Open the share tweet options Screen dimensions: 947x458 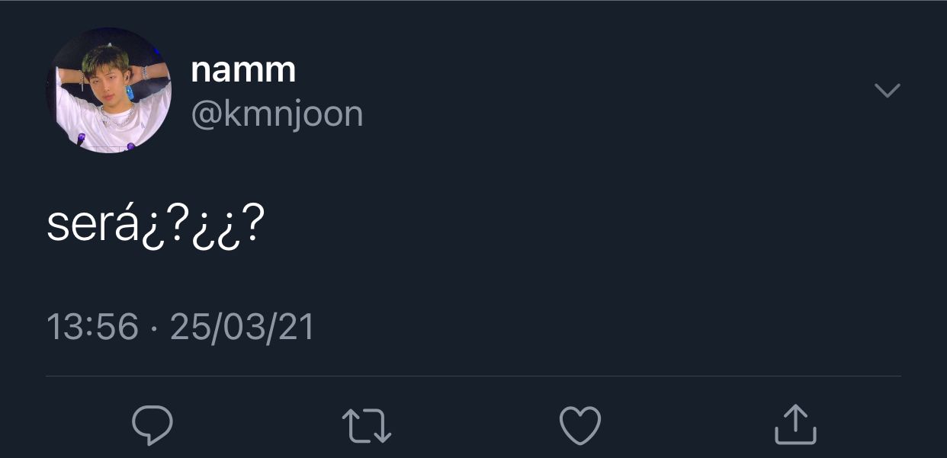coord(795,424)
